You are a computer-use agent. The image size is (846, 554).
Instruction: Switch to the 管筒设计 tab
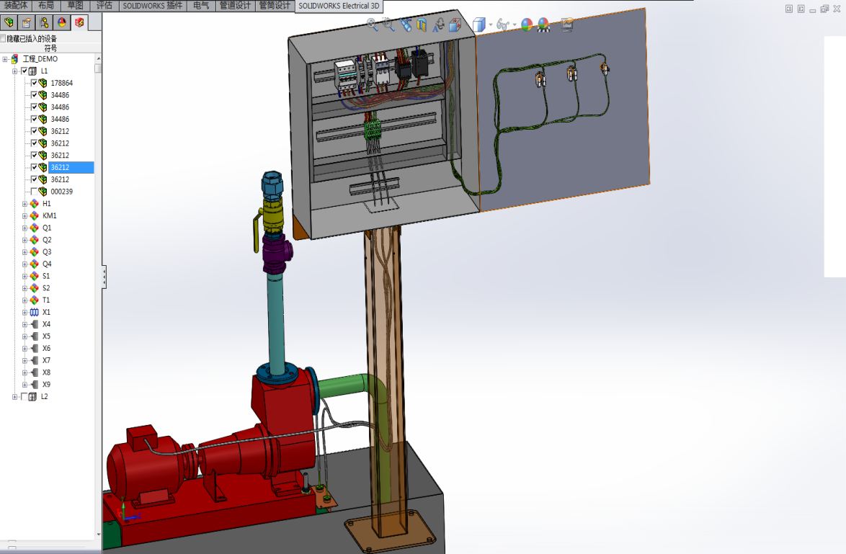click(x=275, y=5)
